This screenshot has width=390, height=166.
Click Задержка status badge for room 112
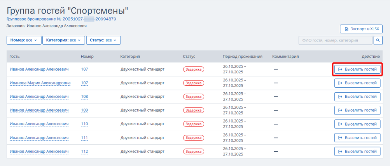[x=194, y=152]
